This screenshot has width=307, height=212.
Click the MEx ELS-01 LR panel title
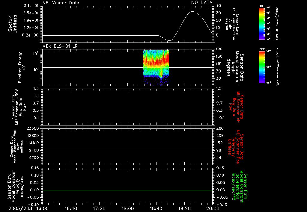[60, 46]
